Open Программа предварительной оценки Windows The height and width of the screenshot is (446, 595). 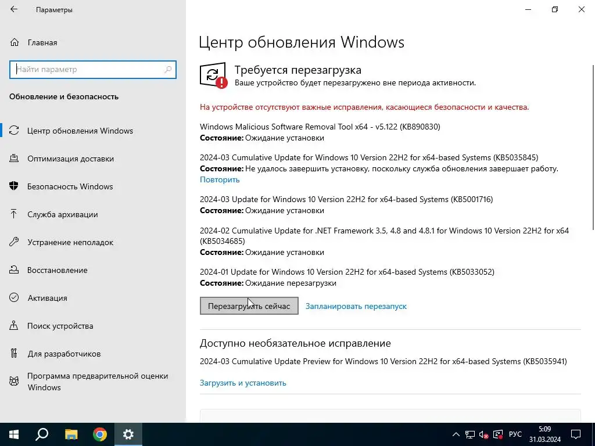click(x=93, y=381)
